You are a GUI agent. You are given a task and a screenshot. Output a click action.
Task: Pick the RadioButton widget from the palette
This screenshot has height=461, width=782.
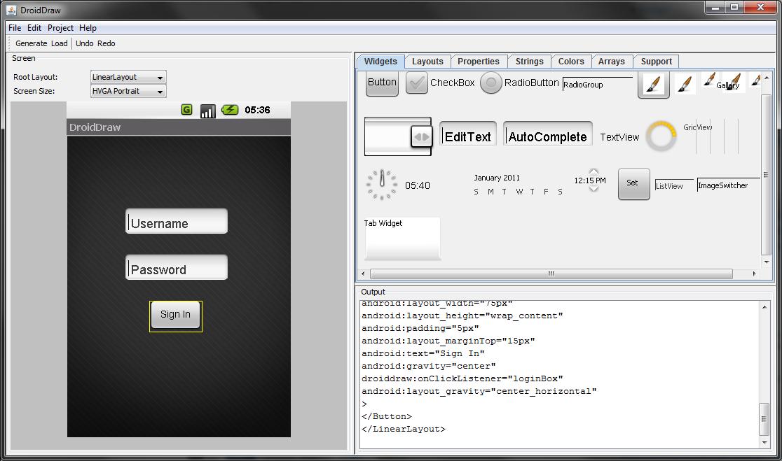click(x=519, y=83)
